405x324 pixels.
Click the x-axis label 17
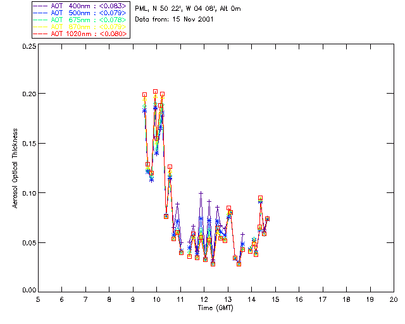point(323,299)
